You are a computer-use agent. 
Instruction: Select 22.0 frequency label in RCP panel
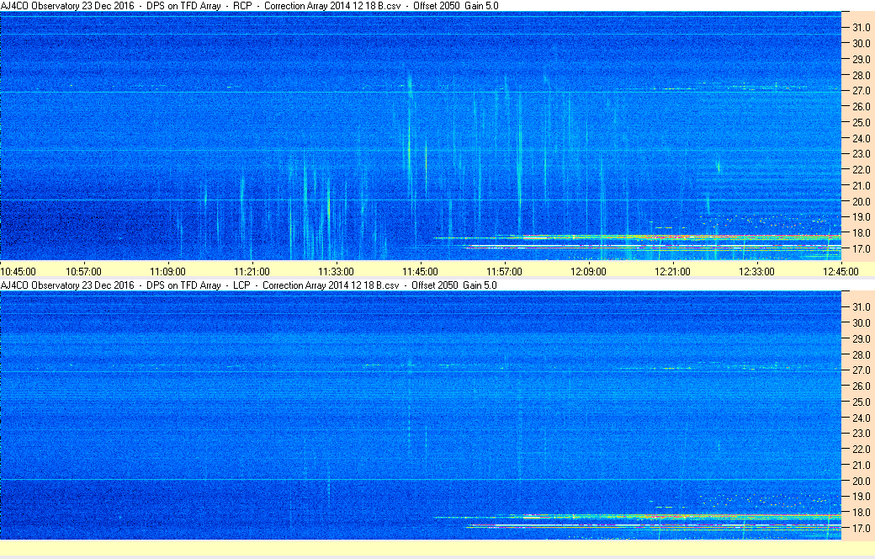pos(861,169)
